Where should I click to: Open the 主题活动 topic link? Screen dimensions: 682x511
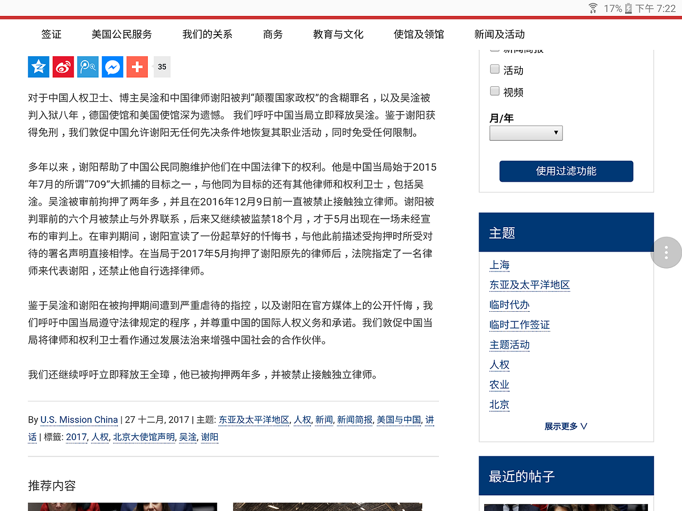509,345
